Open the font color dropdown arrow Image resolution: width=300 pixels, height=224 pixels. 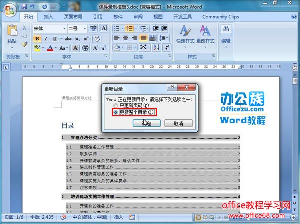tap(56, 48)
